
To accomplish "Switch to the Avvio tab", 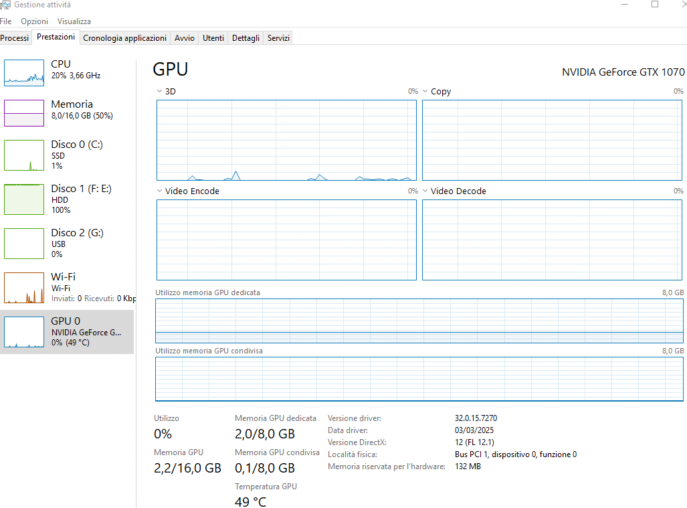I will [x=185, y=38].
